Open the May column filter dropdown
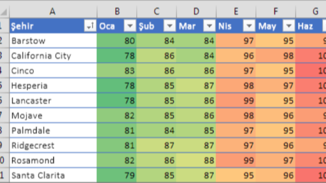The width and height of the screenshot is (326, 183). point(289,26)
